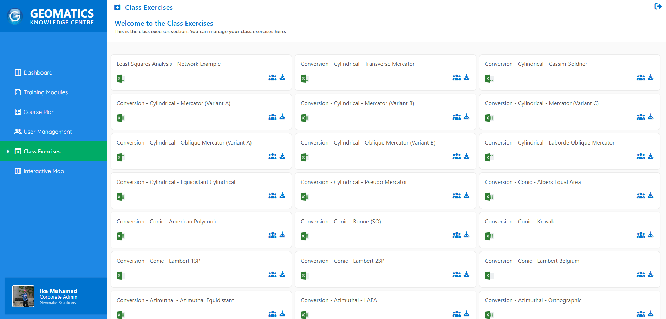Click Ika Muhamad profile photo

(x=23, y=296)
